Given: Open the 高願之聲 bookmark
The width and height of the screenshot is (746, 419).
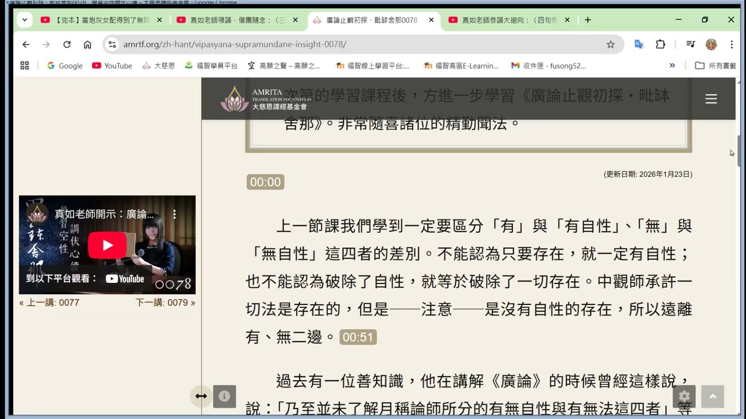Looking at the screenshot, I should (x=283, y=66).
